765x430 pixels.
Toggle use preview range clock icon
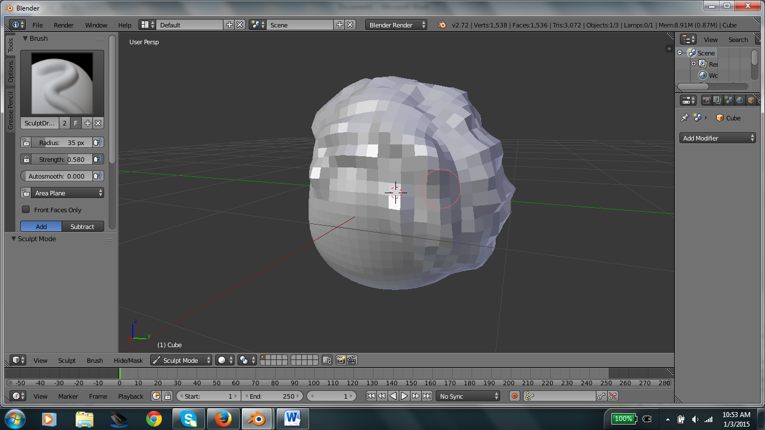(156, 396)
